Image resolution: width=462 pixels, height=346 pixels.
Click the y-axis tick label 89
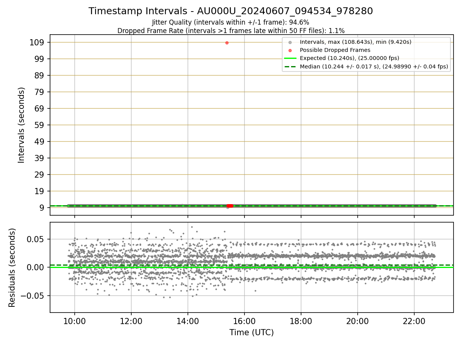pyautogui.click(x=40, y=75)
